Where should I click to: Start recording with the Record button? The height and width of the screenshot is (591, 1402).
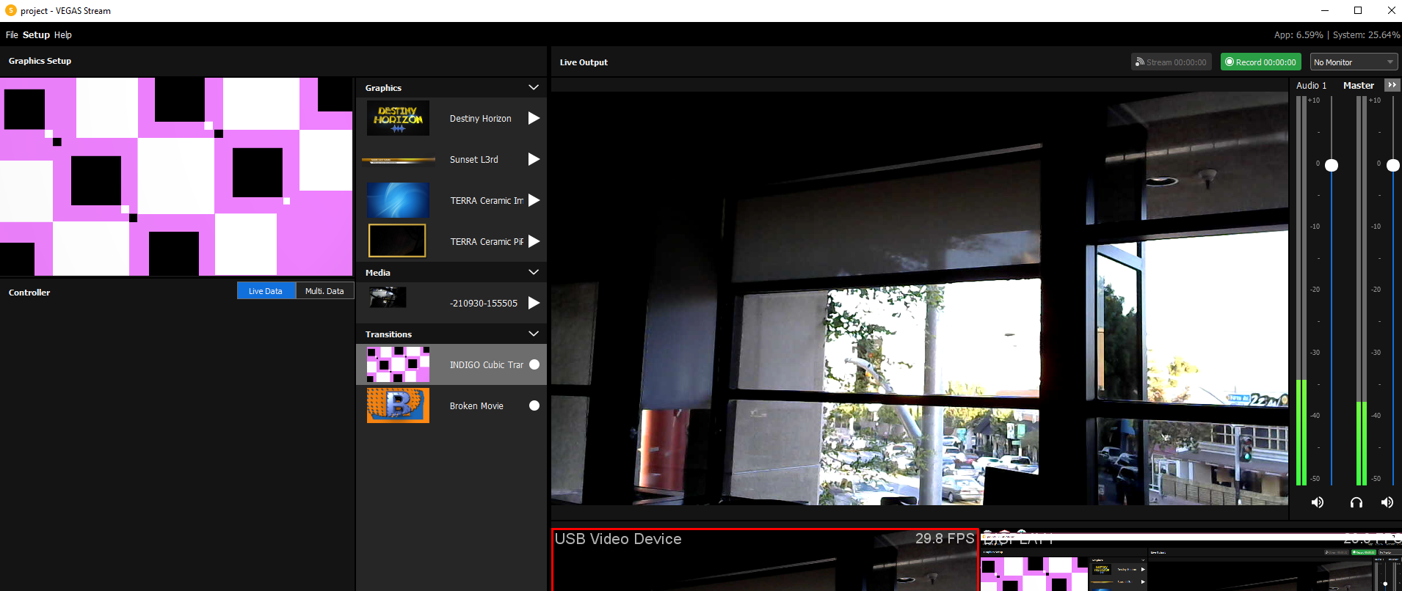pos(1260,62)
